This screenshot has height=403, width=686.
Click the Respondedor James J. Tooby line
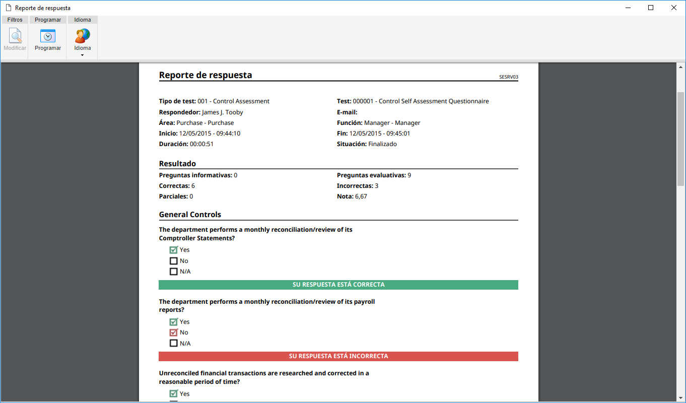click(201, 112)
